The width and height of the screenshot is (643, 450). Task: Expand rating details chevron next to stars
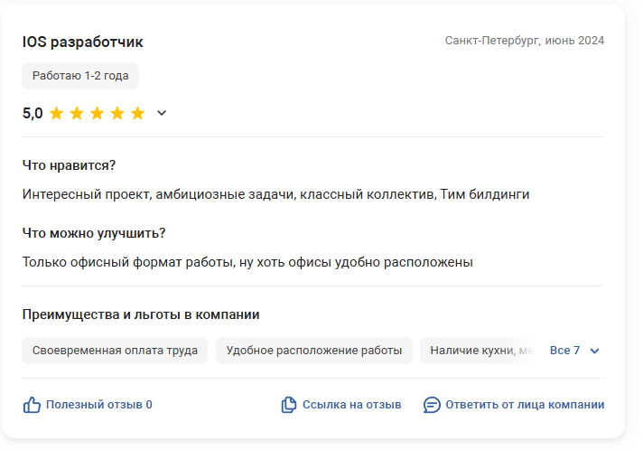click(x=163, y=113)
